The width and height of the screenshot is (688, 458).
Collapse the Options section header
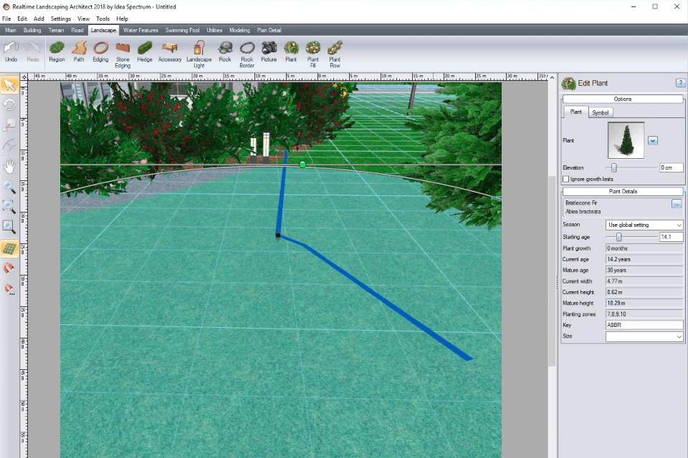coord(623,99)
